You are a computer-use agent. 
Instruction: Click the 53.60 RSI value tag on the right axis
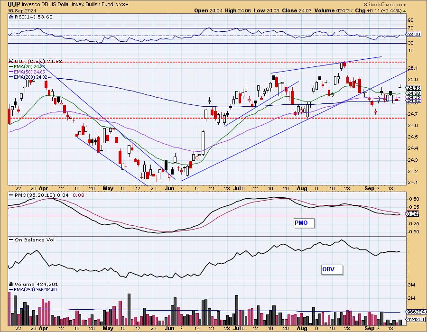[413, 35]
